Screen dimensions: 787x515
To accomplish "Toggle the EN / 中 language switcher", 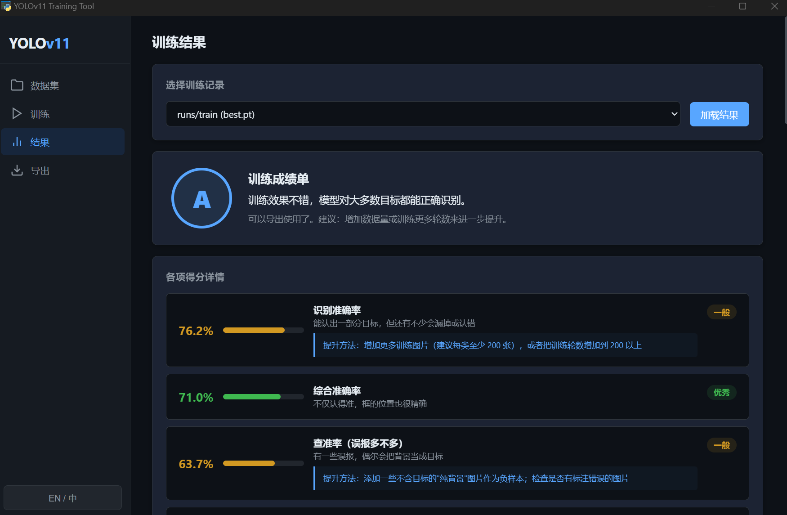I will click(63, 497).
